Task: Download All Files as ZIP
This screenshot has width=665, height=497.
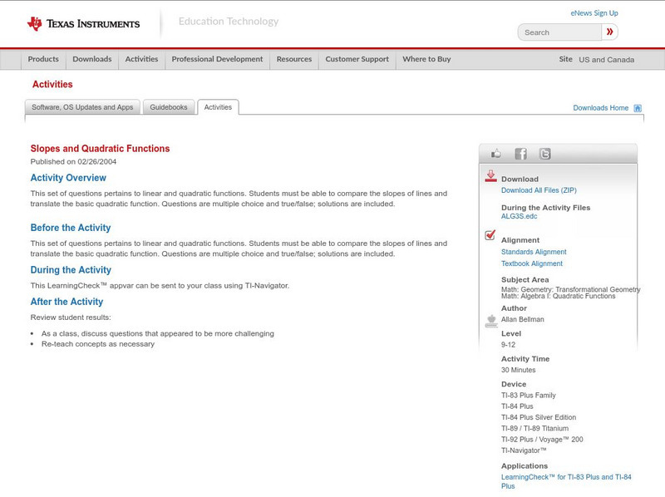Action: (x=539, y=189)
